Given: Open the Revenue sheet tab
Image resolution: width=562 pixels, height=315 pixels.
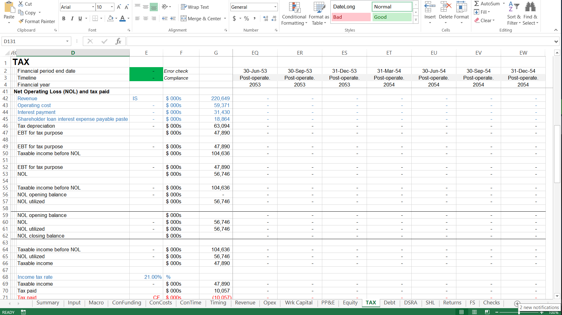Looking at the screenshot, I should tap(245, 303).
